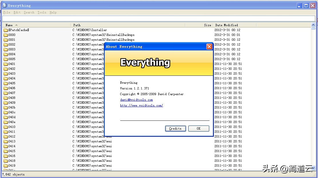Click the Everything application title bar icon
Viewport: 318px width, 178px height.
pos(5,5)
